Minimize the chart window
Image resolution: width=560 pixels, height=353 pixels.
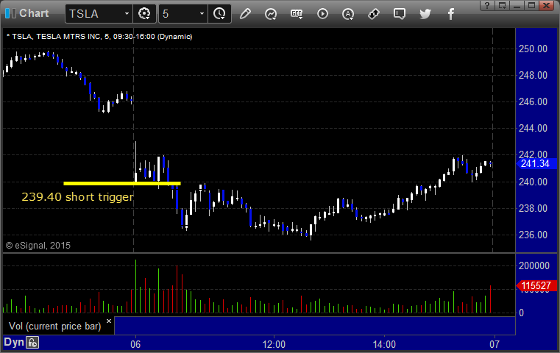point(517,5)
